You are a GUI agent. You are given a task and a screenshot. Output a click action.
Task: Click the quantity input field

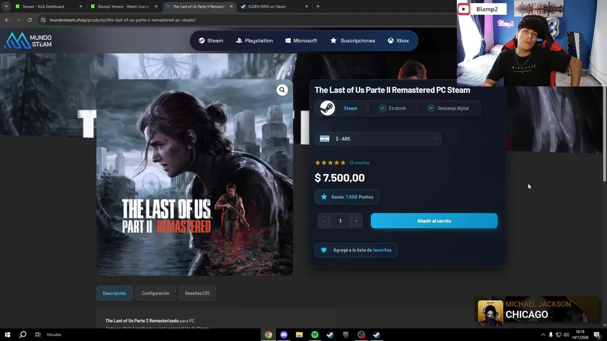340,221
